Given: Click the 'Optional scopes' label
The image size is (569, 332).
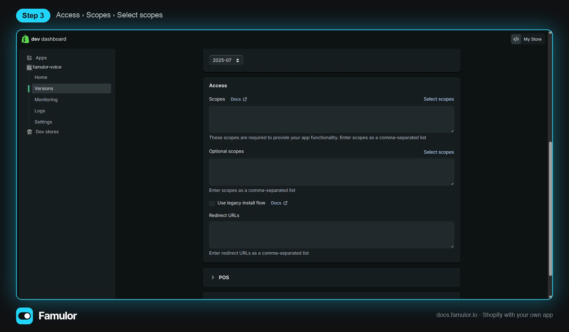Looking at the screenshot, I should pyautogui.click(x=226, y=151).
